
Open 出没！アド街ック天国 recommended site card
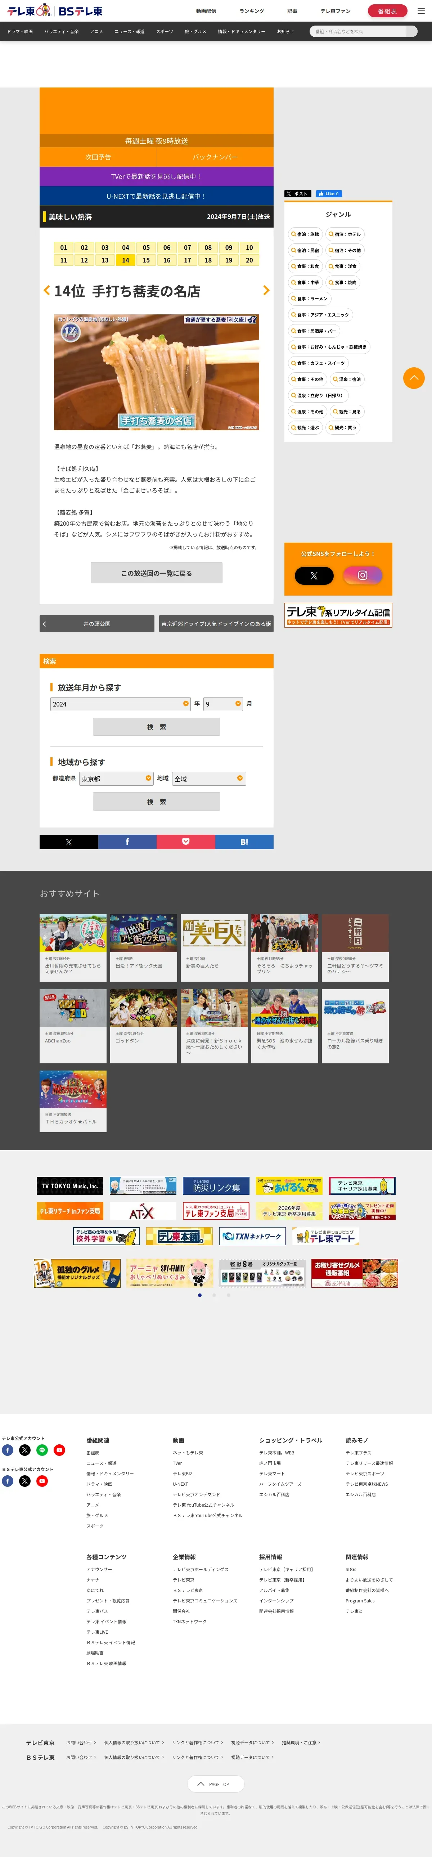click(x=144, y=948)
